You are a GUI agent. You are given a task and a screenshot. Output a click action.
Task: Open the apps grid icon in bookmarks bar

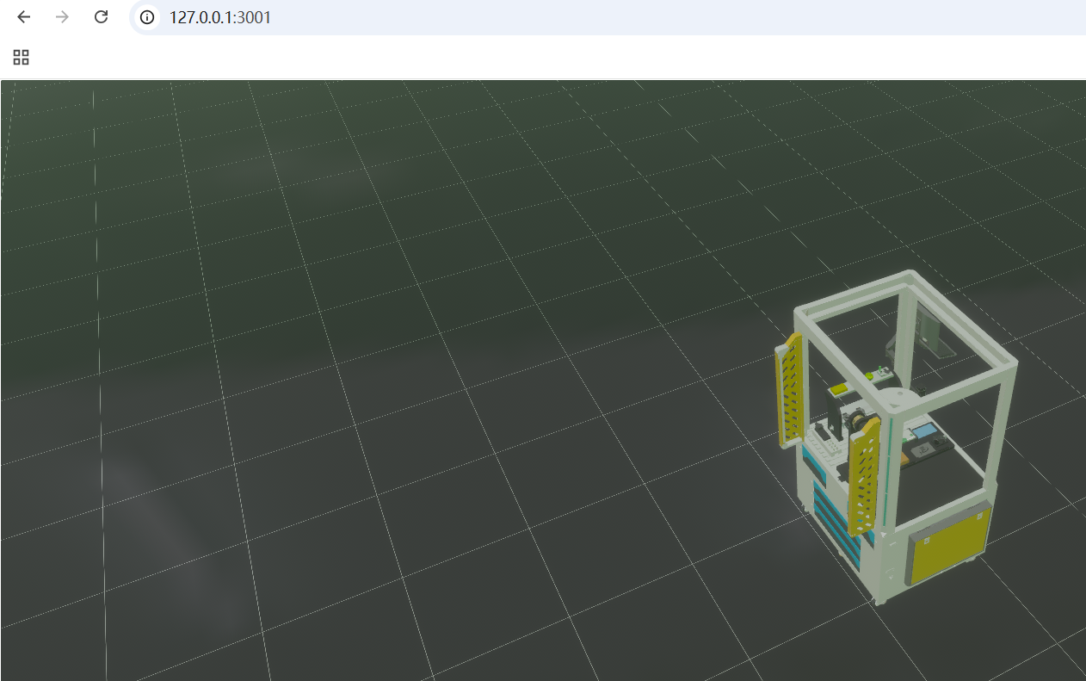coord(22,58)
